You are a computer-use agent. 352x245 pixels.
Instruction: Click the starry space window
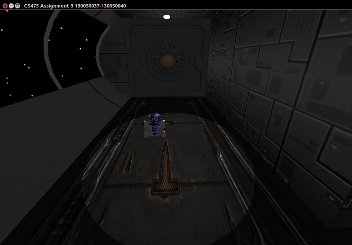tap(21, 62)
